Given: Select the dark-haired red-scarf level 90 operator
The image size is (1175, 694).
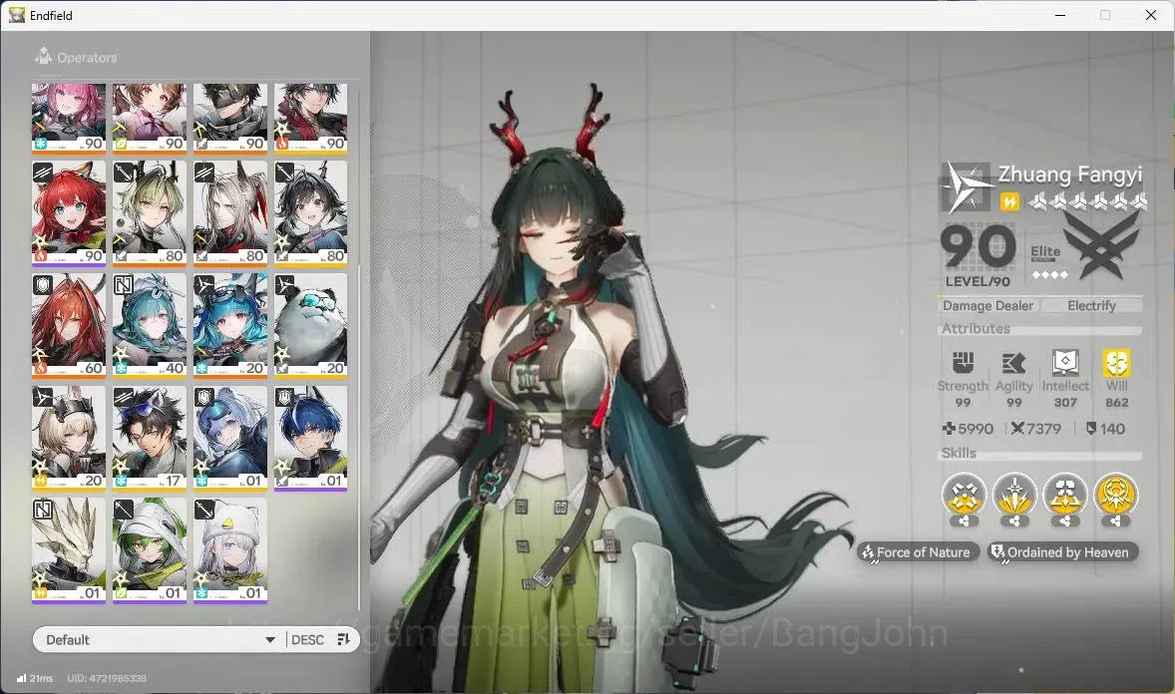Looking at the screenshot, I should click(311, 118).
